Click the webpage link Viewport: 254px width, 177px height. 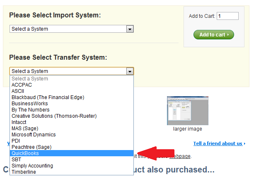point(179,156)
